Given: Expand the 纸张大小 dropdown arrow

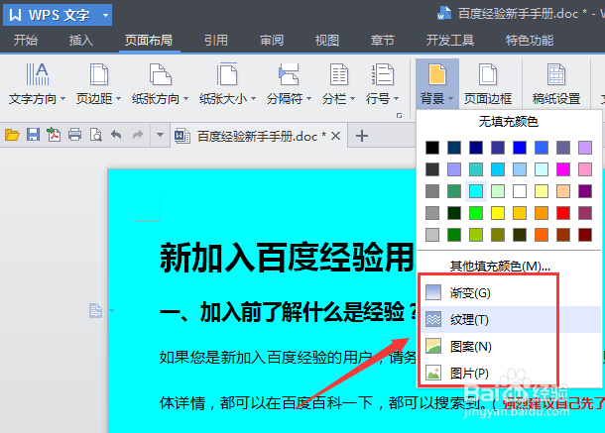Looking at the screenshot, I should click(x=254, y=99).
